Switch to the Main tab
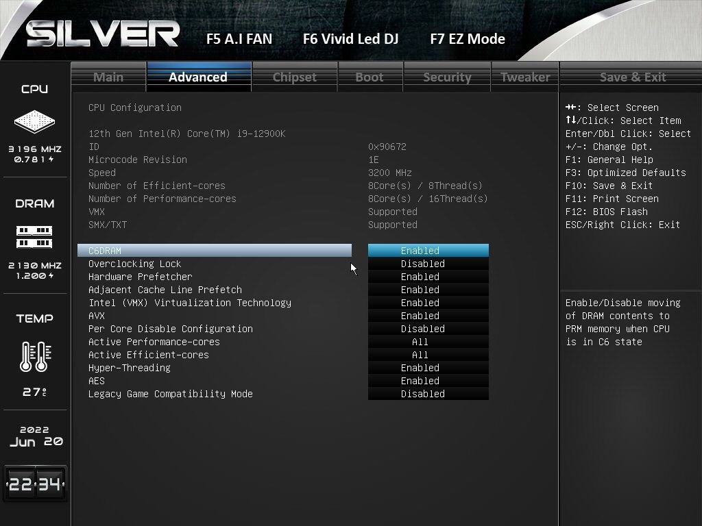702x526 pixels. coord(108,77)
